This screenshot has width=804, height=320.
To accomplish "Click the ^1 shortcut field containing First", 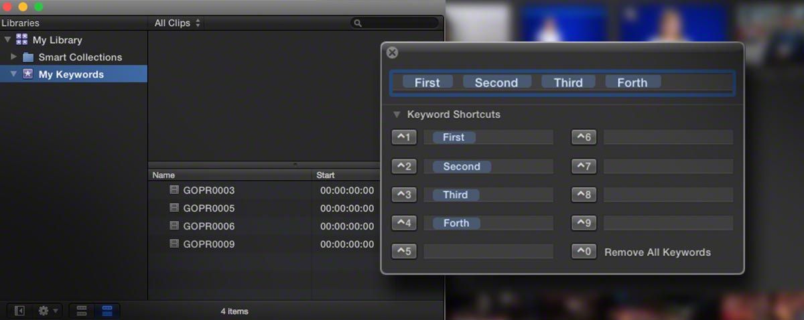I will point(488,137).
